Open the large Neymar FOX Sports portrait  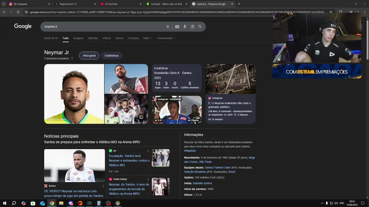tap(74, 94)
